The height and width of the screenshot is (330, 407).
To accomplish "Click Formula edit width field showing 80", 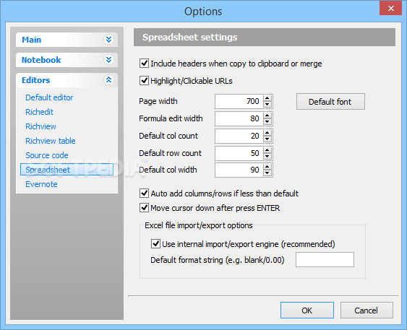I will click(239, 118).
